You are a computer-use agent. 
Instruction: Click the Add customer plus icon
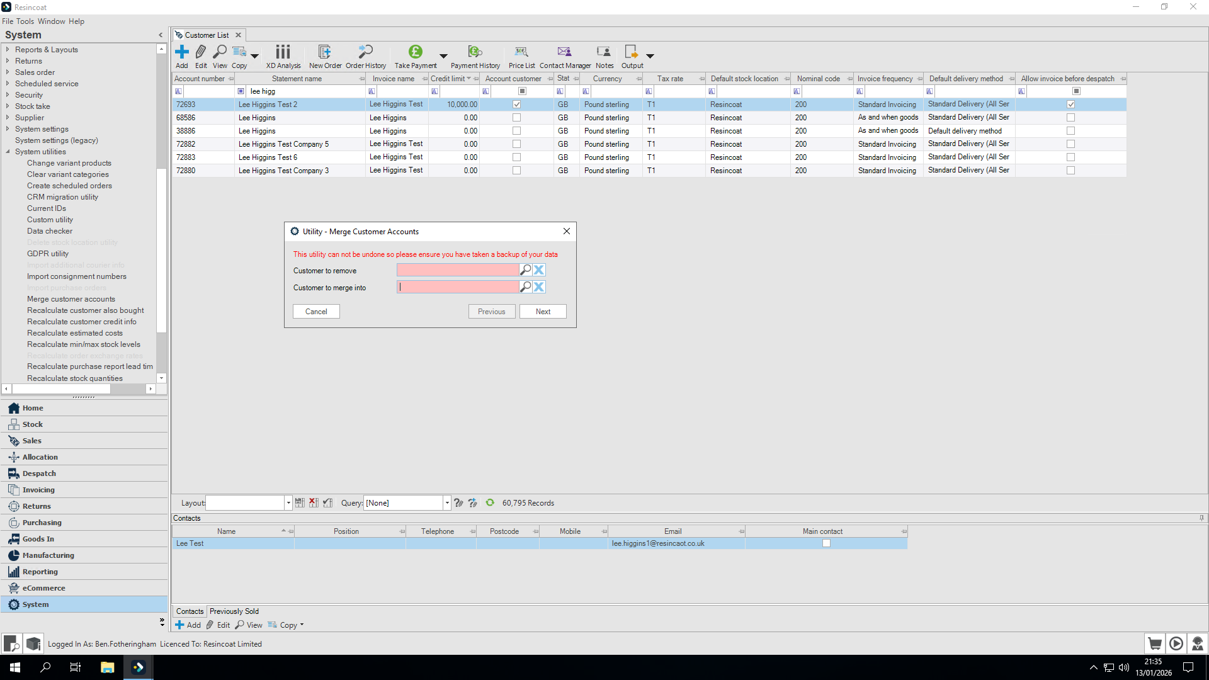click(181, 52)
